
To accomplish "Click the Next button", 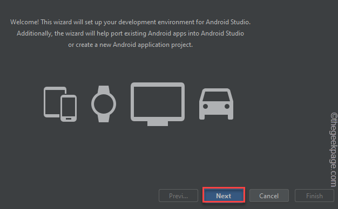I will coord(224,196).
